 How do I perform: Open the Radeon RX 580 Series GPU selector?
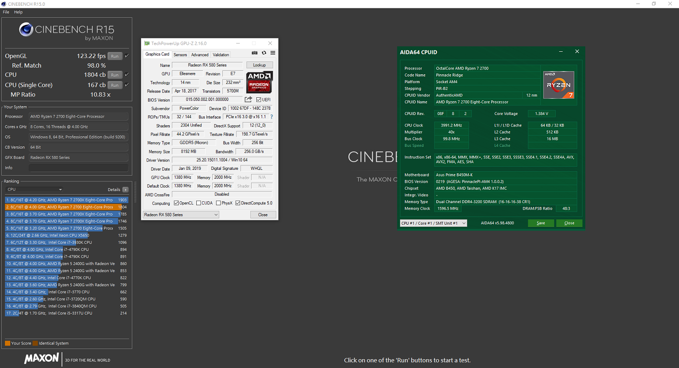(181, 215)
